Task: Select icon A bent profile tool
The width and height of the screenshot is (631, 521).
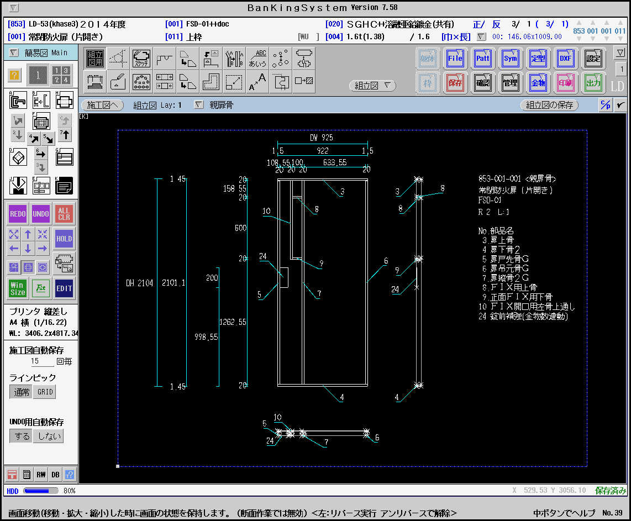Action: tap(17, 100)
